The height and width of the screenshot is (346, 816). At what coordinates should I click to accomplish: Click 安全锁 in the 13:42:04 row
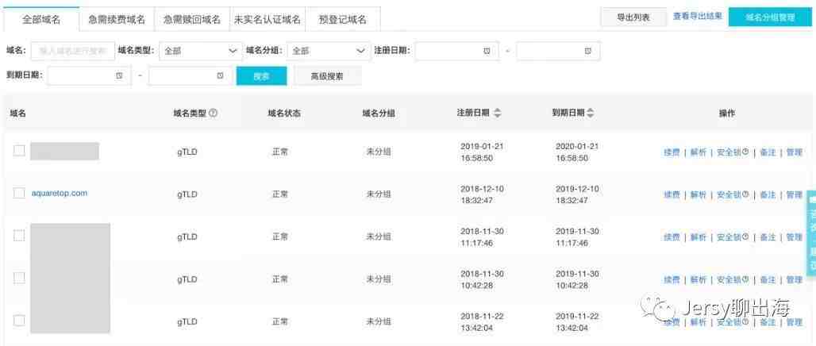[x=729, y=322]
